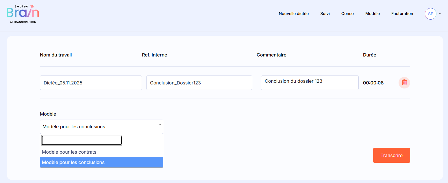The image size is (448, 183).
Task: Focus the search box inside the dropdown
Action: click(x=82, y=140)
